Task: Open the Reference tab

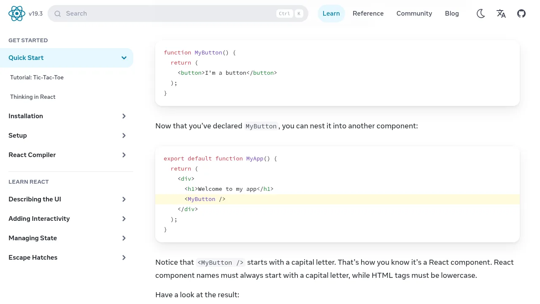Action: pos(368,14)
